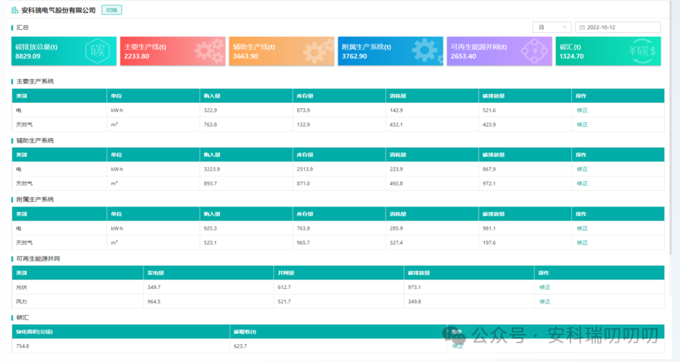Click the carbon currency icon on 碳汇 card
The width and height of the screenshot is (680, 362).
point(642,51)
